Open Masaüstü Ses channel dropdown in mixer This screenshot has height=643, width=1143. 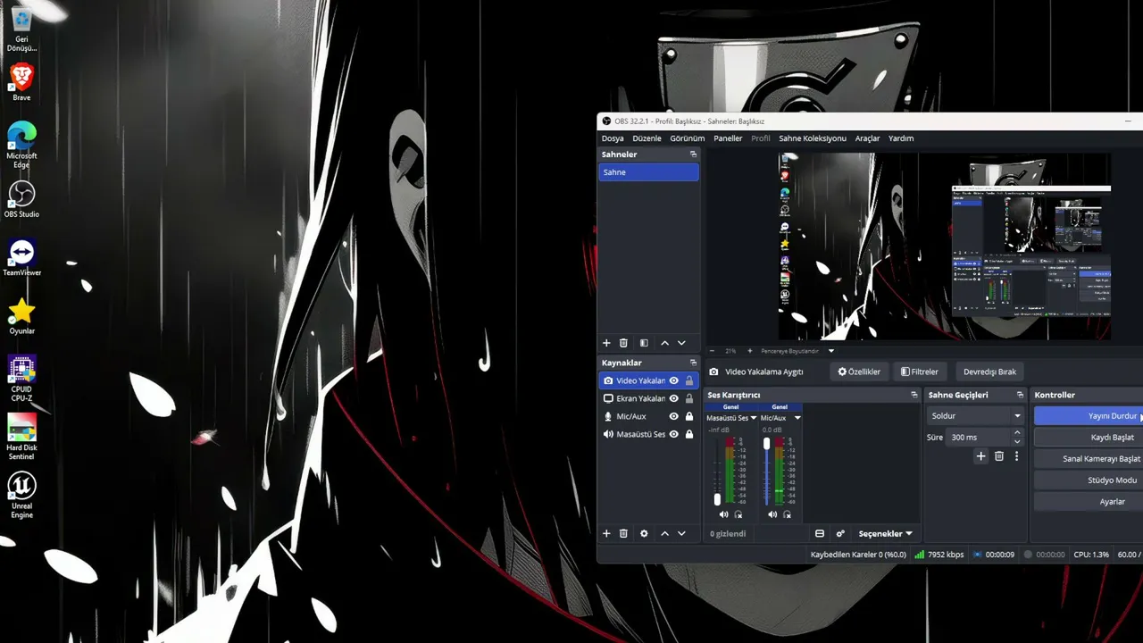pos(754,418)
